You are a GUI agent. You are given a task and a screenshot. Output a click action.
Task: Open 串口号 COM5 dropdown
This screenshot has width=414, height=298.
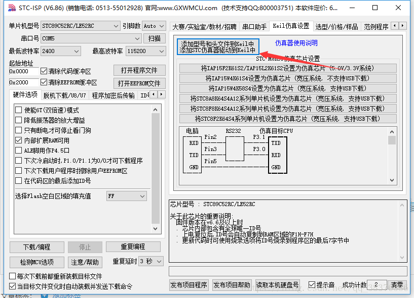pos(91,38)
